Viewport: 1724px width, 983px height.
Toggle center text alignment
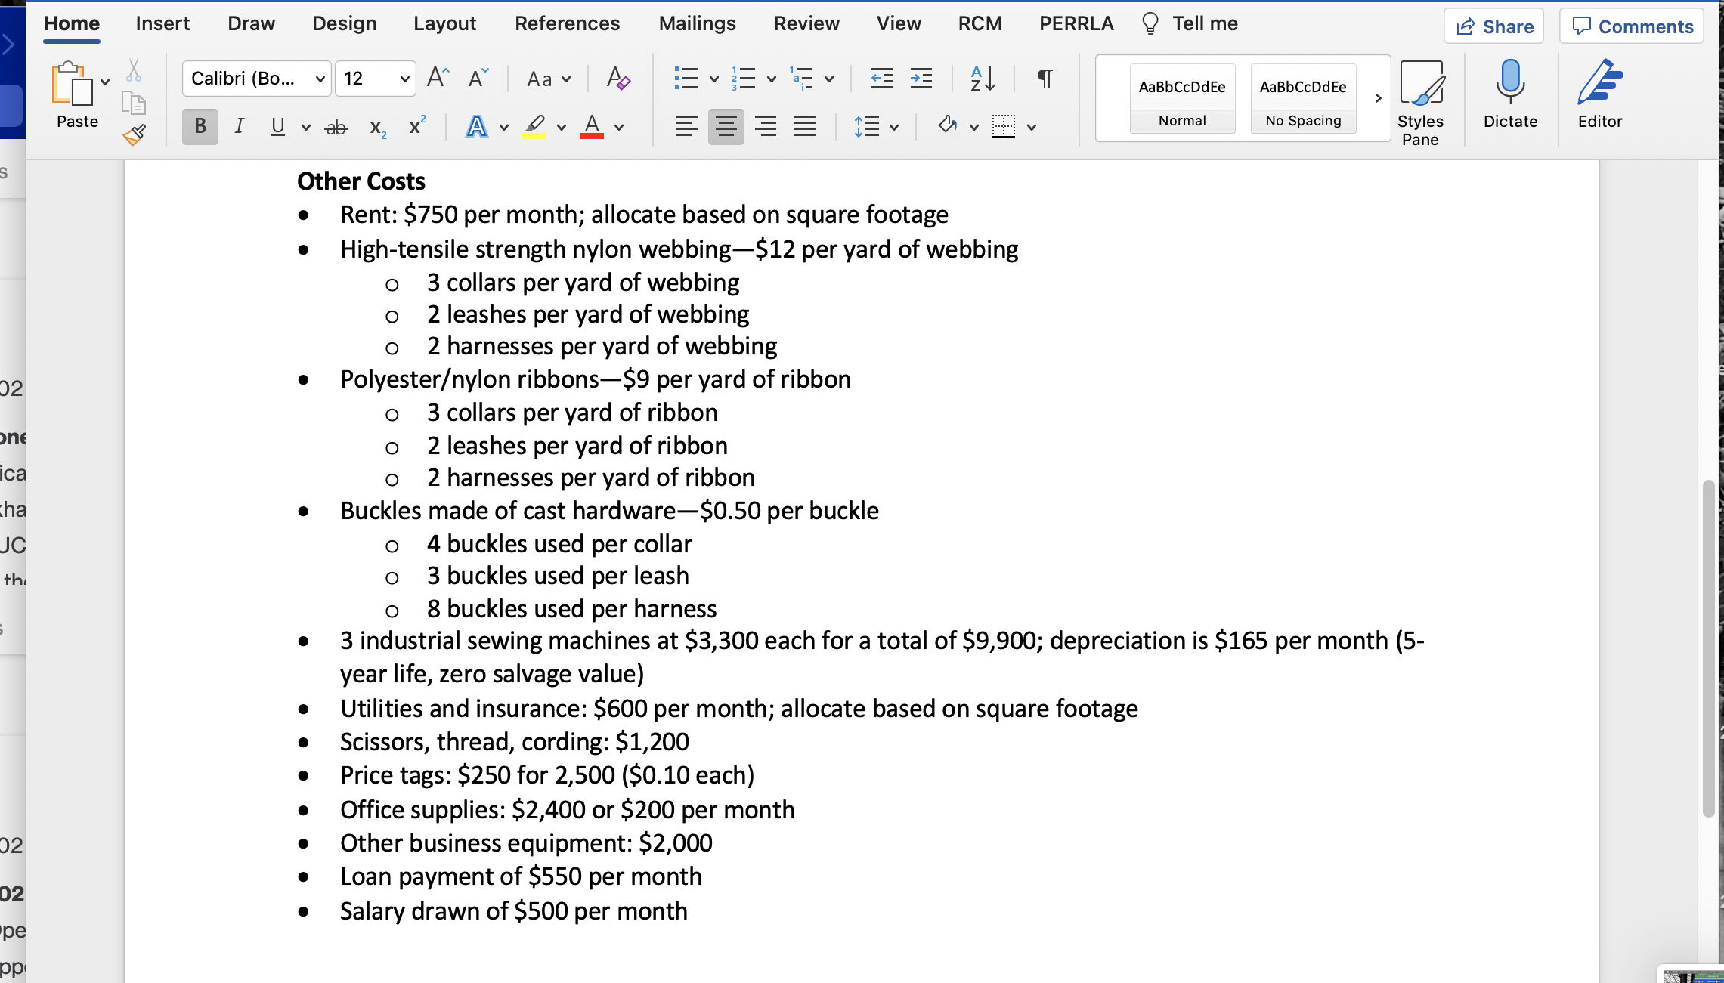pos(726,126)
